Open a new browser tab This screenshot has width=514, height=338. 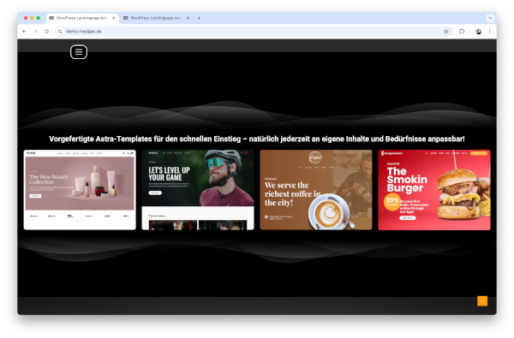(x=199, y=18)
